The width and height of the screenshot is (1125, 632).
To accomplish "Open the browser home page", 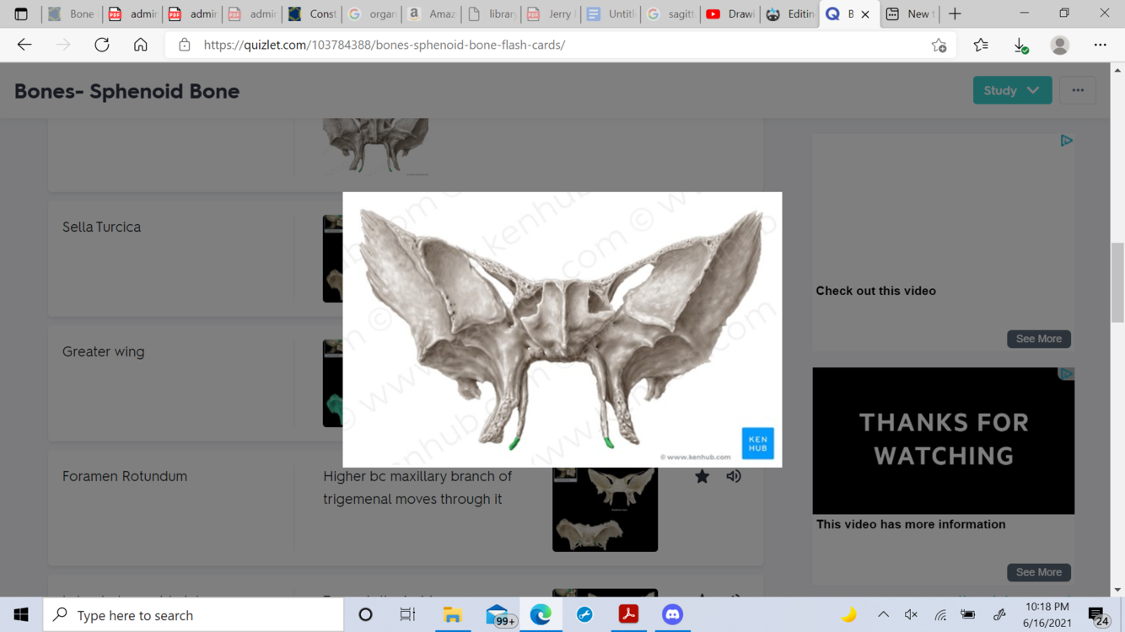I will [x=141, y=45].
